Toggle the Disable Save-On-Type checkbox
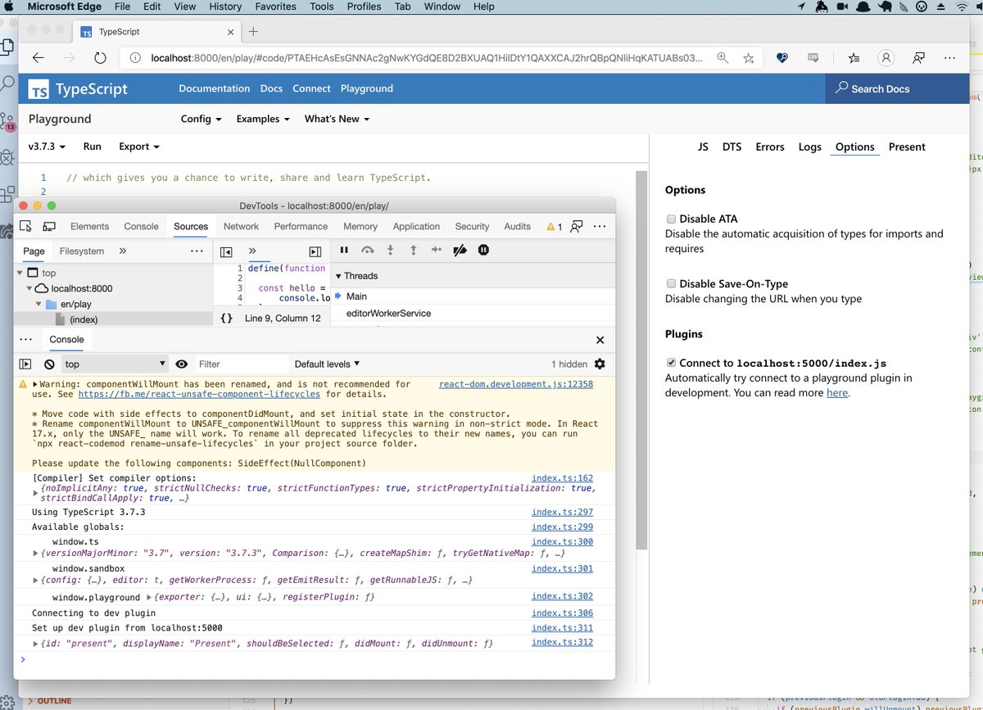Image resolution: width=983 pixels, height=710 pixels. click(x=671, y=284)
